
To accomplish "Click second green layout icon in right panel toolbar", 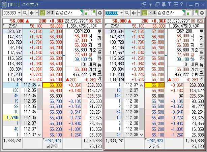I will 196,13.
